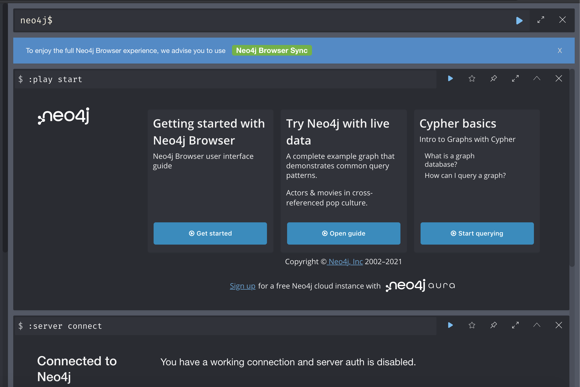Collapse the :server connect frame
The image size is (580, 387).
537,325
